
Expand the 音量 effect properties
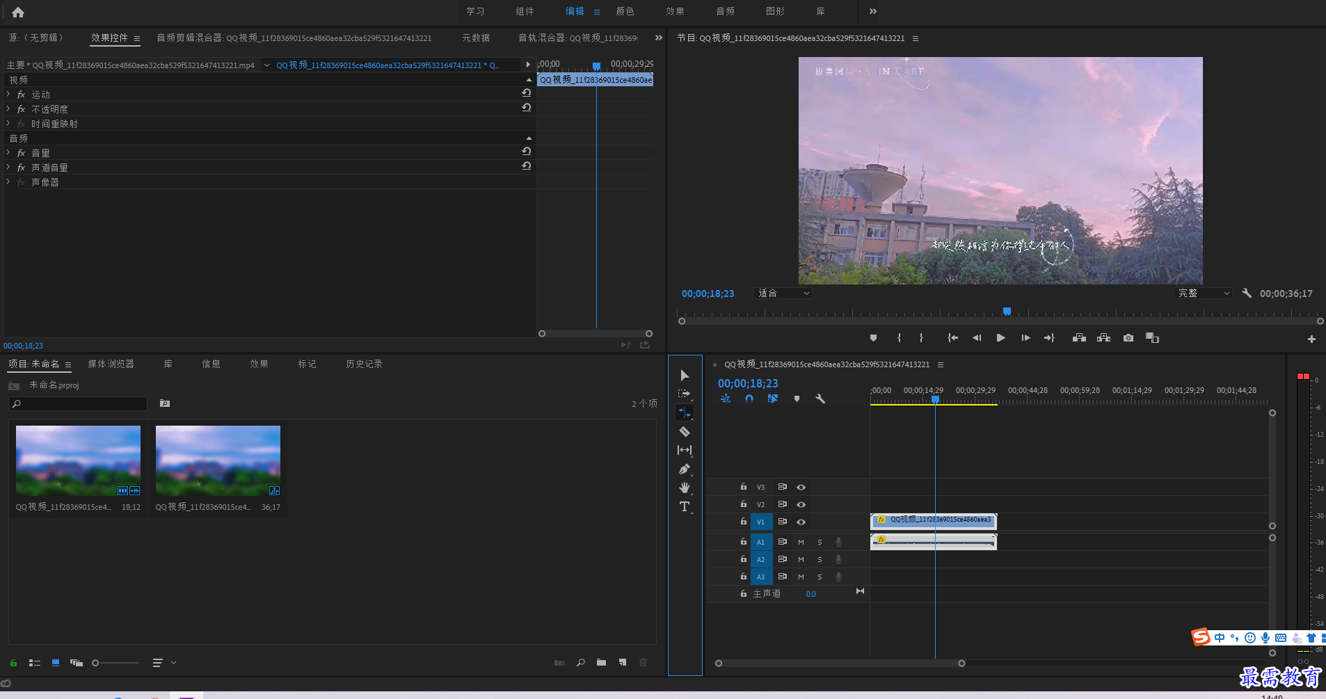[8, 152]
